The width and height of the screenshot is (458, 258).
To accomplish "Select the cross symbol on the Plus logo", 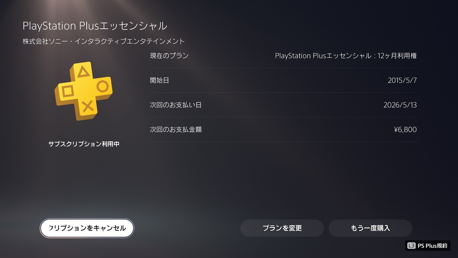I will click(x=88, y=106).
